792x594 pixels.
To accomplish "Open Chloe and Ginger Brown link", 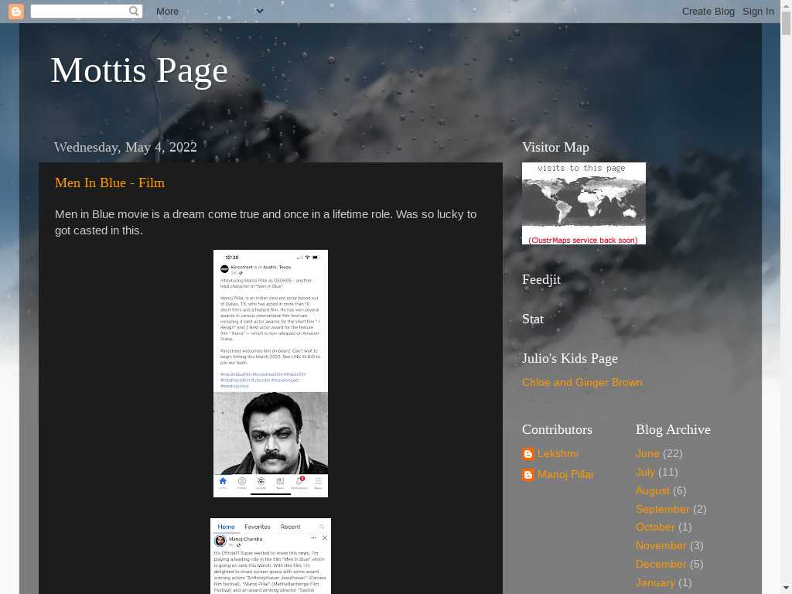I will tap(582, 382).
